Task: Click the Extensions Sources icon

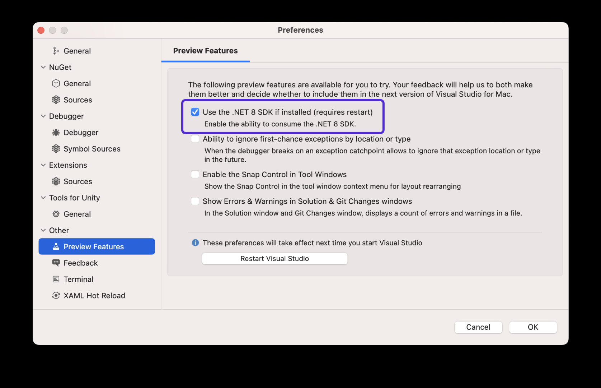Action: pos(56,181)
